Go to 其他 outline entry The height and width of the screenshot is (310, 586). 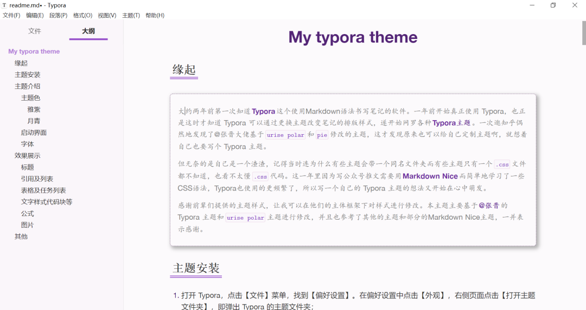21,236
